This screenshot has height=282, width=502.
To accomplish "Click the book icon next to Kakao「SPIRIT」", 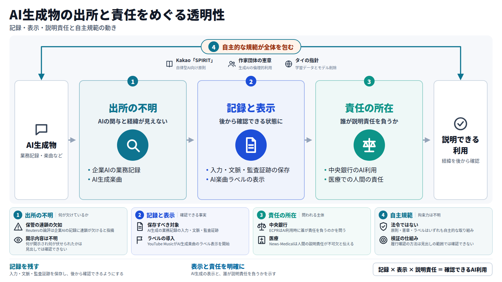I will (169, 64).
